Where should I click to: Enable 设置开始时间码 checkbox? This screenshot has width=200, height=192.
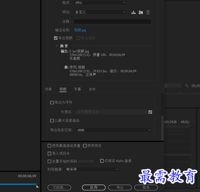pos(49,161)
